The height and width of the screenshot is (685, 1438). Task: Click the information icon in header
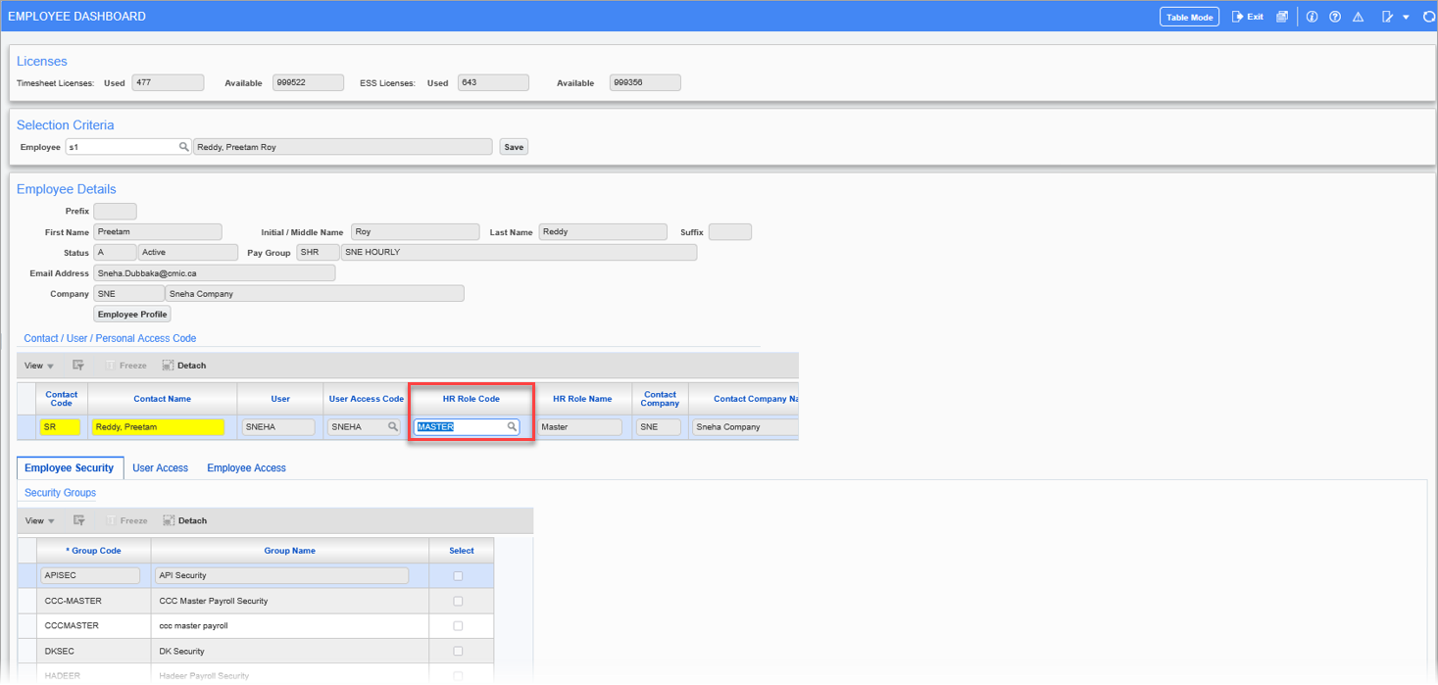click(x=1312, y=17)
